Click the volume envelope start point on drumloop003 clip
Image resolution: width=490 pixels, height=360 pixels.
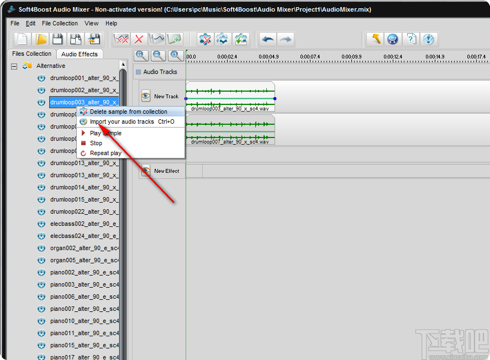coord(186,99)
